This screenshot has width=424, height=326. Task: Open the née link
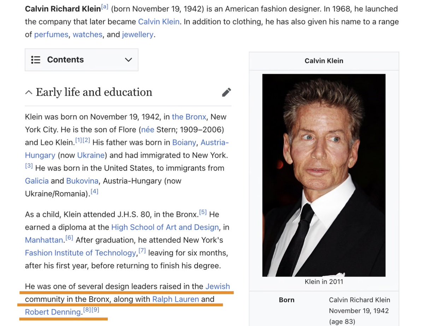coord(148,130)
